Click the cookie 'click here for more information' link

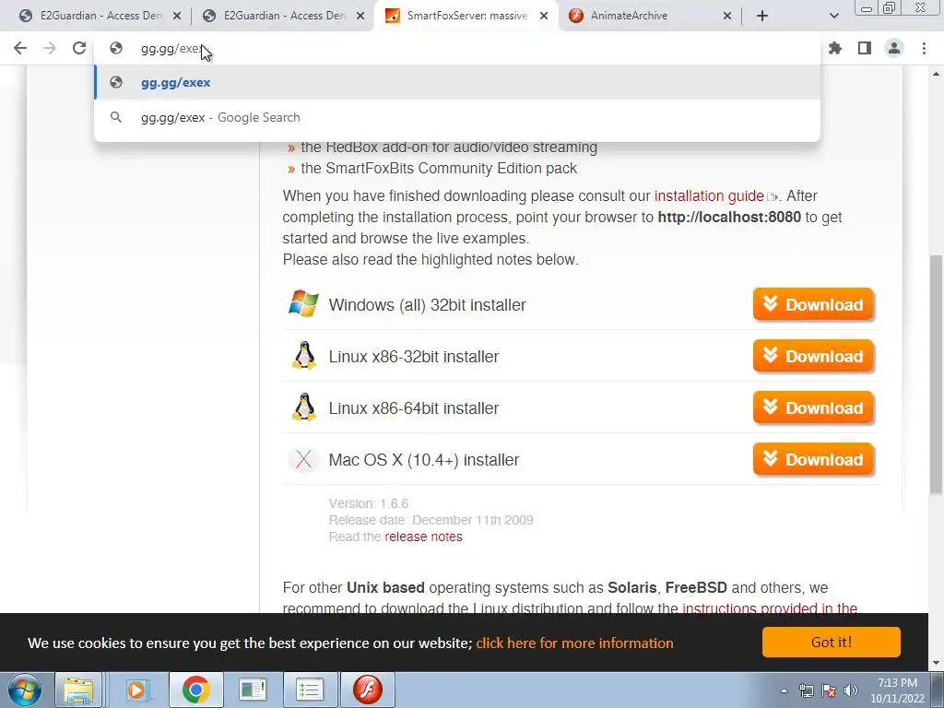(574, 643)
